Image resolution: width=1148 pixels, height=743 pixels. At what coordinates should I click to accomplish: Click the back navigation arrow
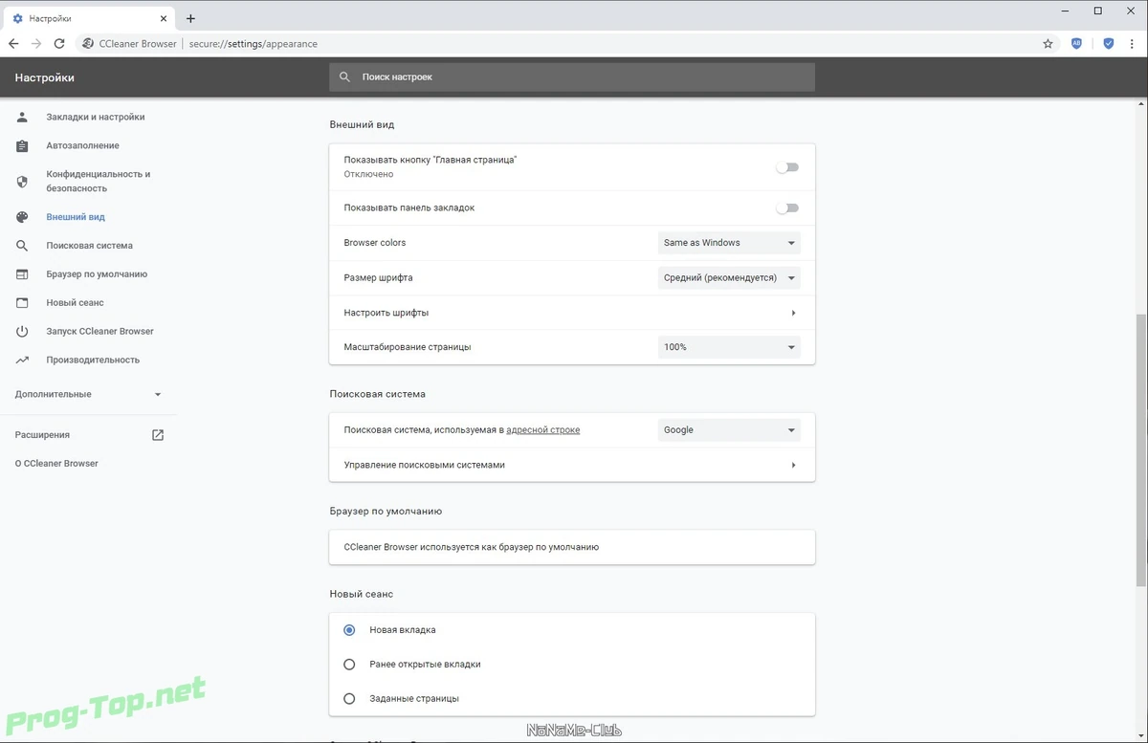13,44
